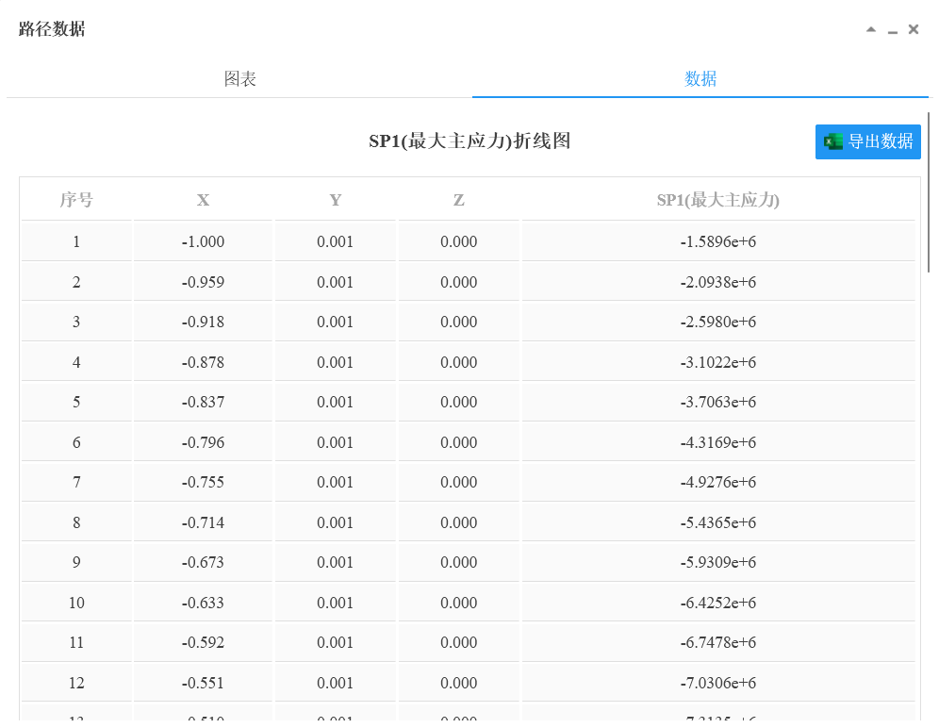Click X value -0.959 in row 2
Image resolution: width=939 pixels, height=728 pixels.
click(x=203, y=282)
